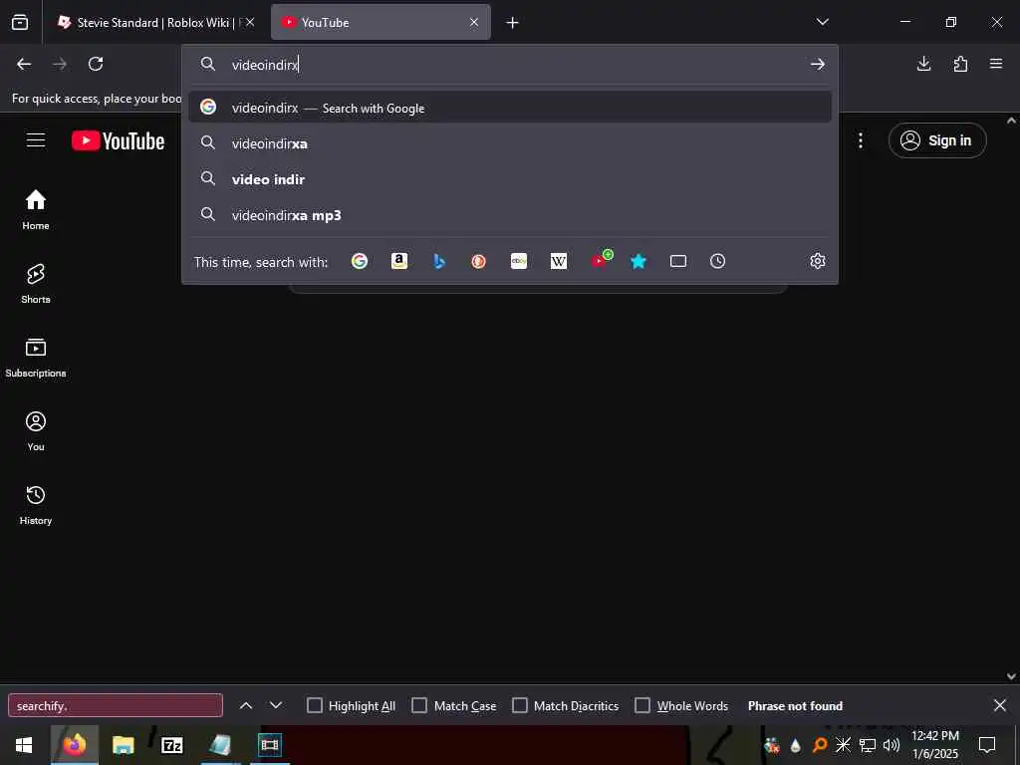Search this time with Bing icon
This screenshot has width=1020, height=765.
click(439, 262)
